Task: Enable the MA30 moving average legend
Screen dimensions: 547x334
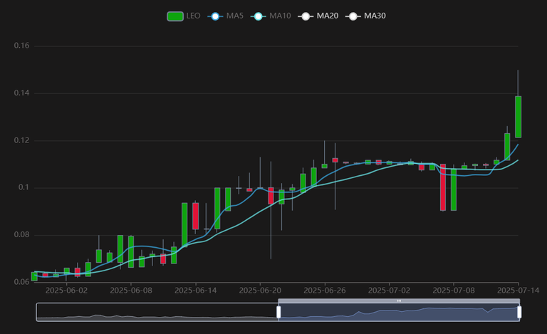Action: 365,16
